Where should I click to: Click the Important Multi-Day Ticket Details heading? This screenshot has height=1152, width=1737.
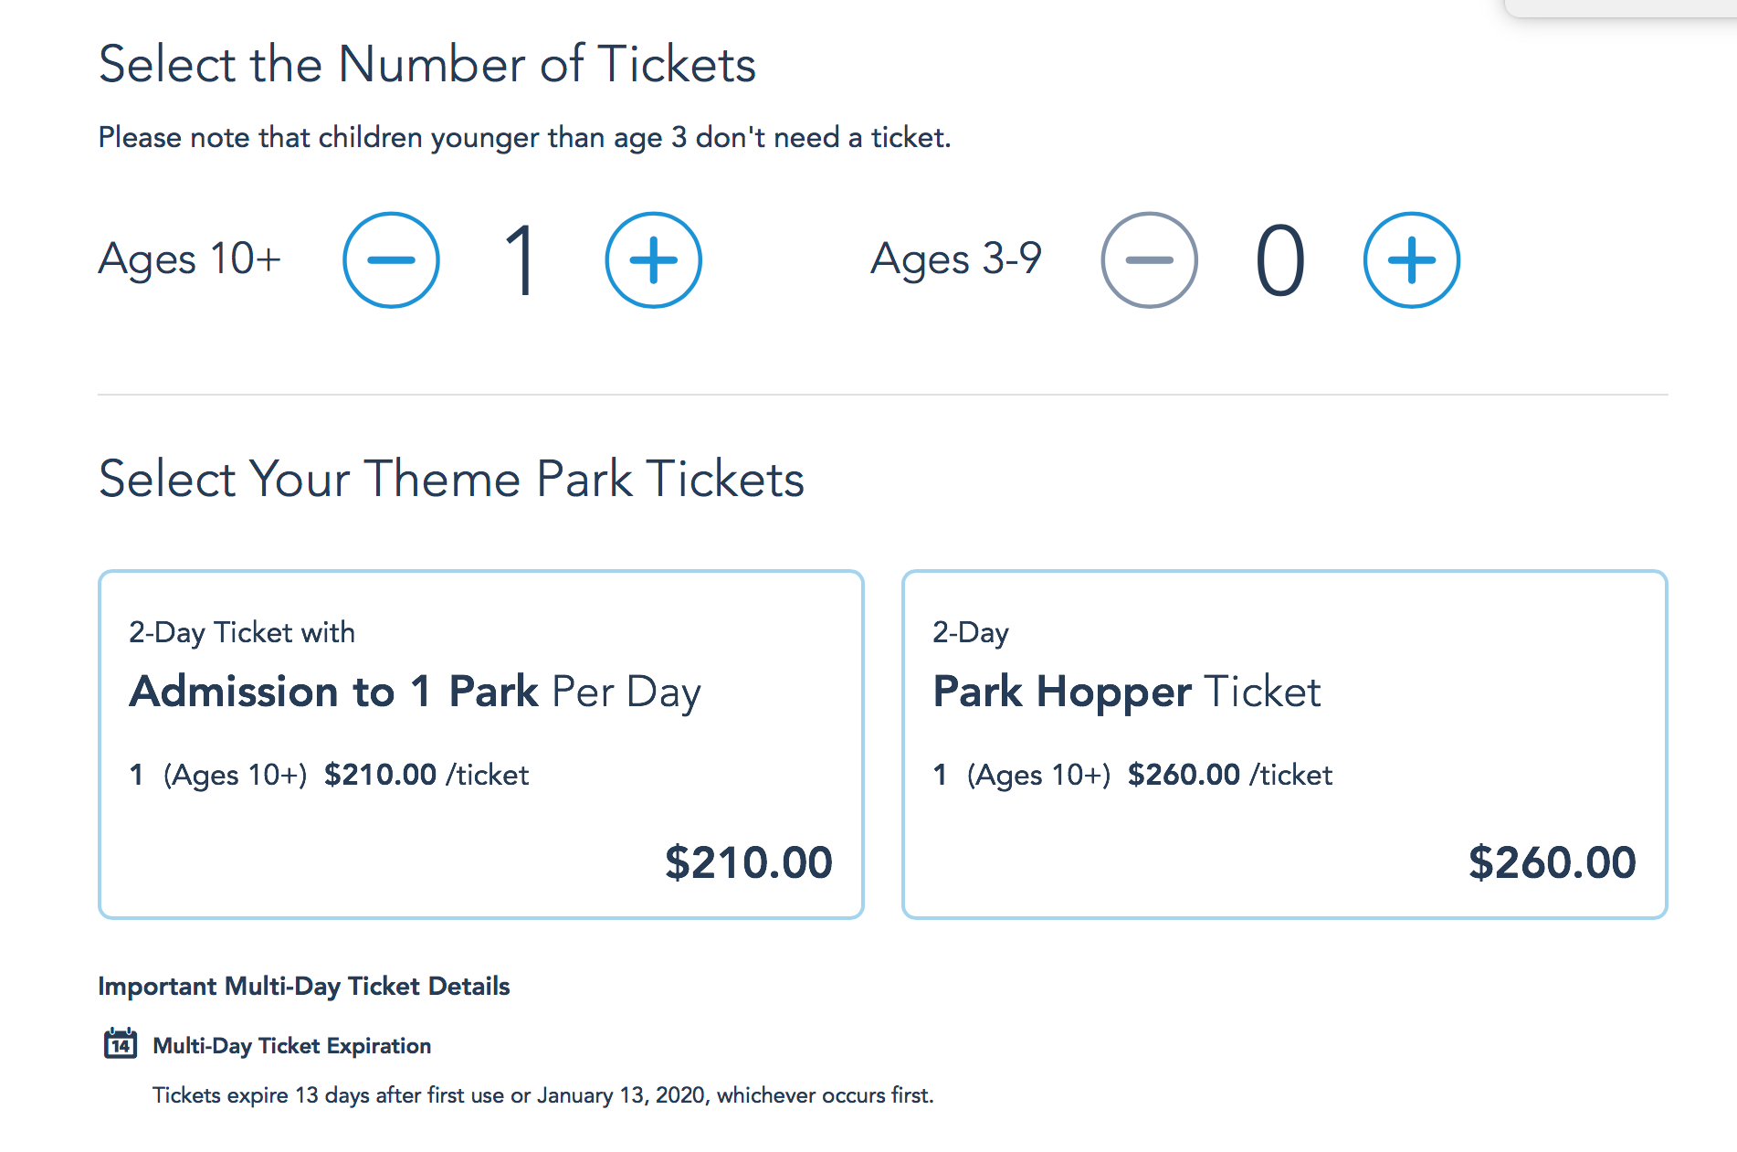[x=304, y=987]
